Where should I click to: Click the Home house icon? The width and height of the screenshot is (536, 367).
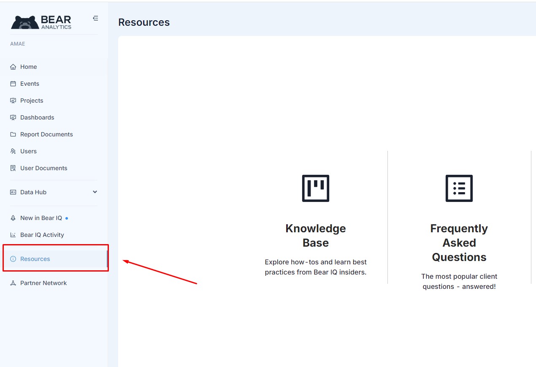click(13, 67)
